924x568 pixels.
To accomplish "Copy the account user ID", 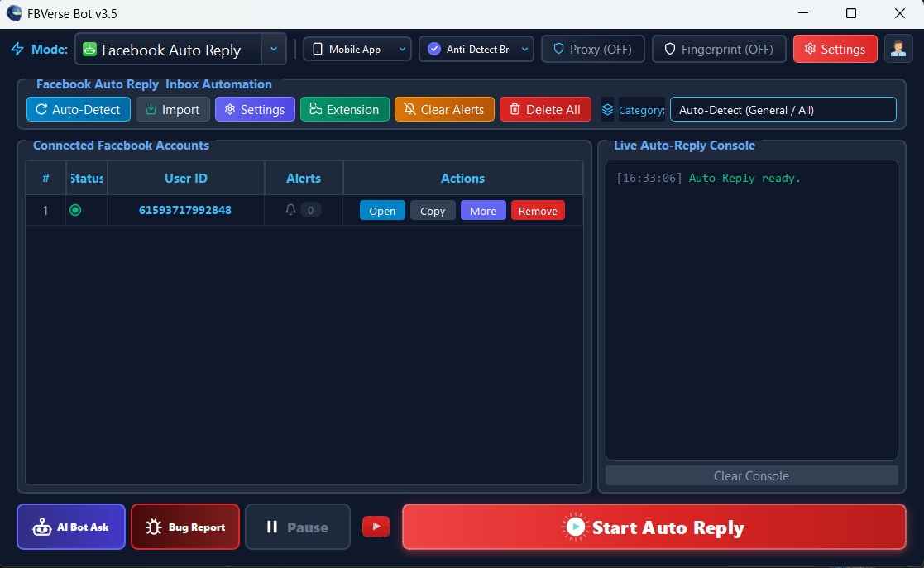I will 433,210.
